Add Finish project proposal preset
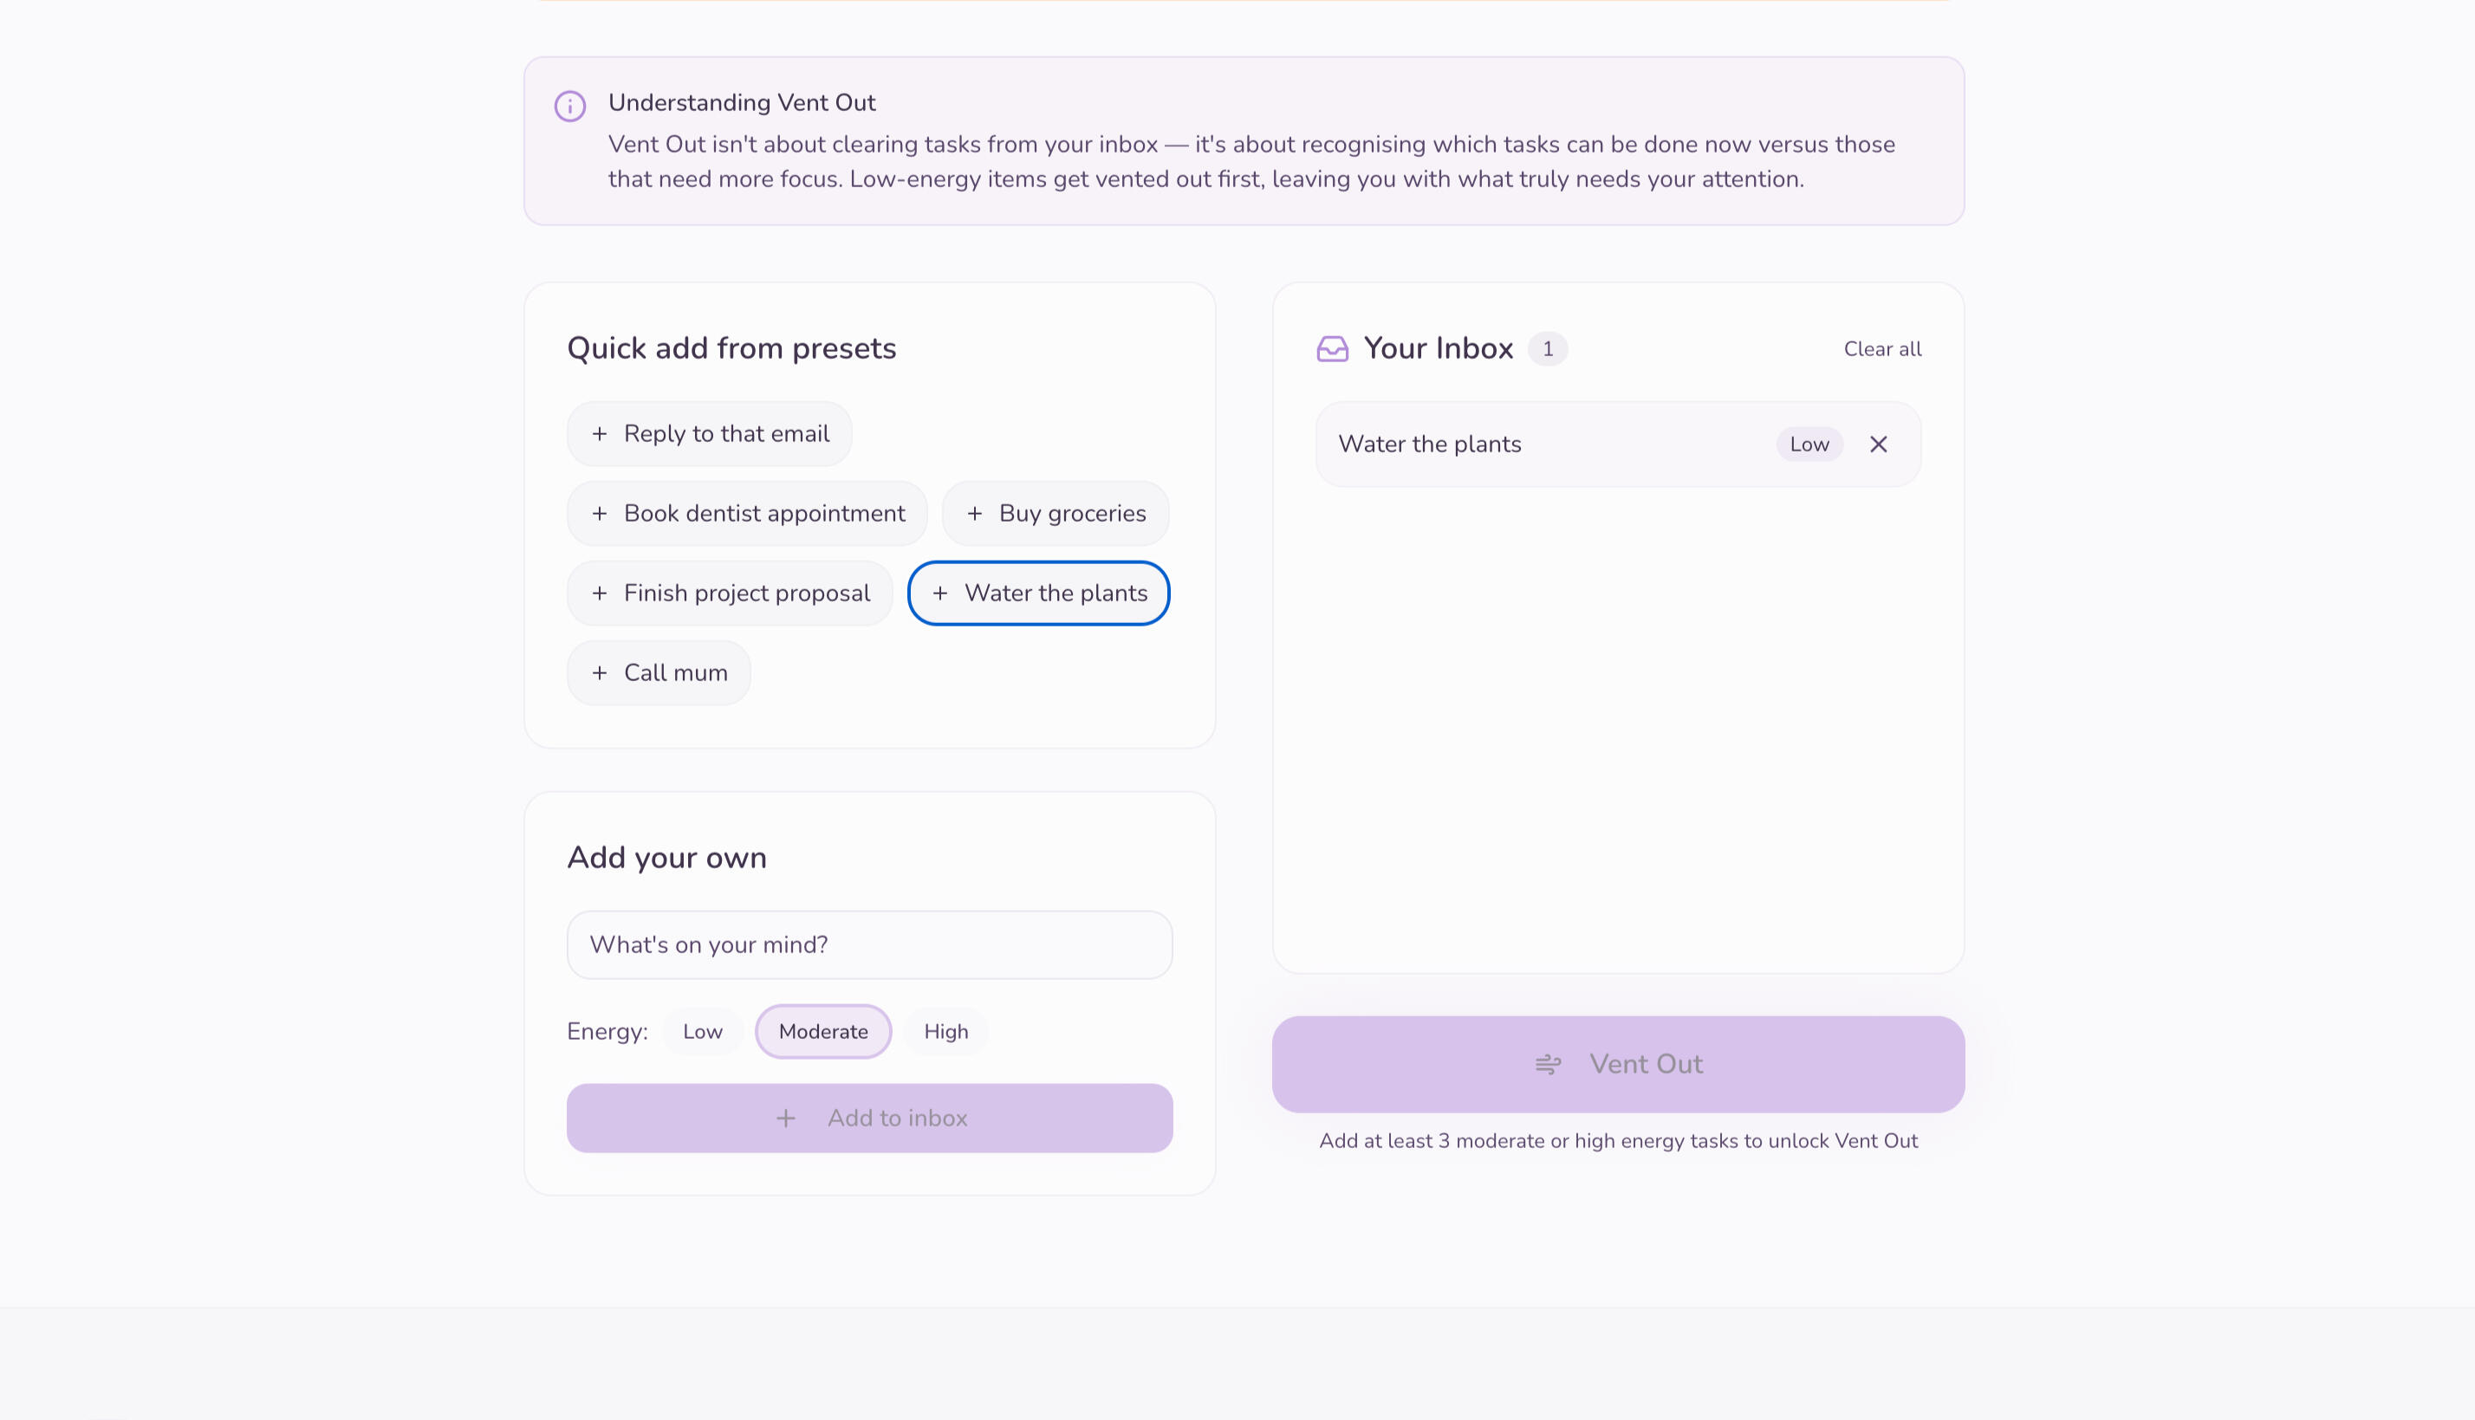The width and height of the screenshot is (2475, 1420). [729, 593]
